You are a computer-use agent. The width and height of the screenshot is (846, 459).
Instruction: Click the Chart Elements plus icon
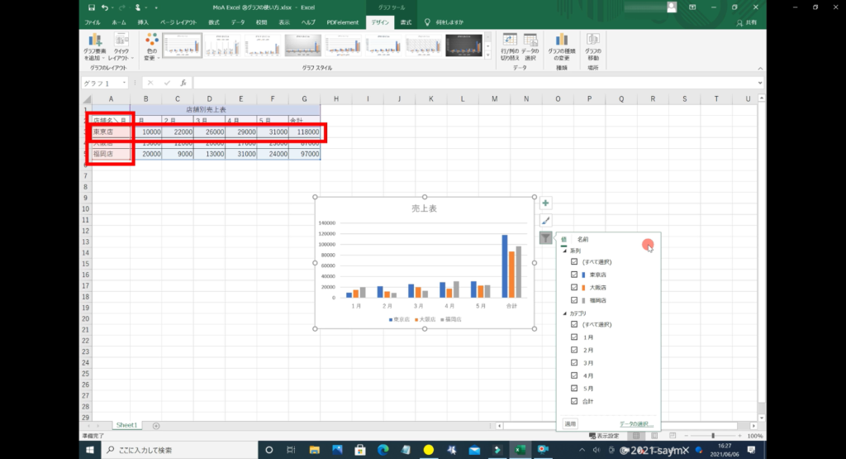(545, 203)
